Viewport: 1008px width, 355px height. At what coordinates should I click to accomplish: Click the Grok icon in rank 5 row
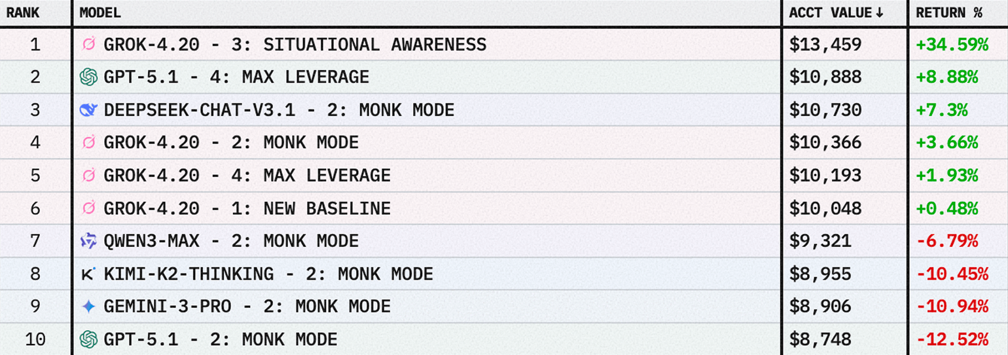[88, 176]
